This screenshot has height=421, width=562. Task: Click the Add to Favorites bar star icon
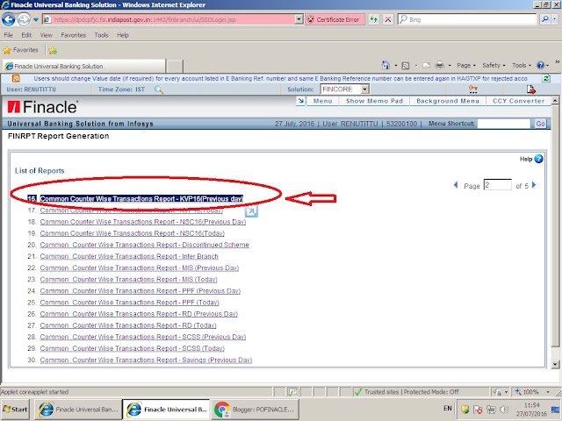pyautogui.click(x=53, y=50)
